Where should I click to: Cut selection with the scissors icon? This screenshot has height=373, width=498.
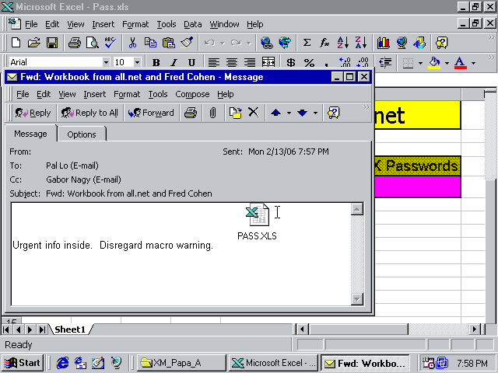132,43
